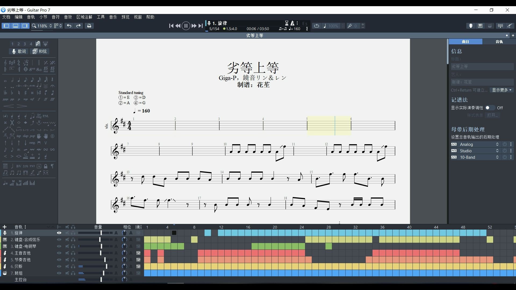Click the print icon
516x290 pixels.
point(89,26)
